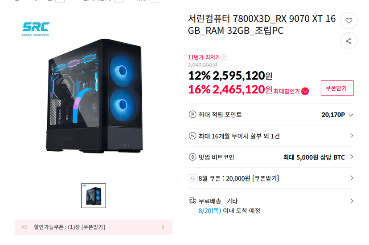Viewport: 369px width, 245px height.
Task: Toggle the red 최대할인가 dropdown badge
Action: 305,91
